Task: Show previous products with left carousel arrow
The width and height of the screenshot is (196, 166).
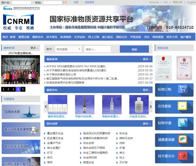Action: coord(46,107)
